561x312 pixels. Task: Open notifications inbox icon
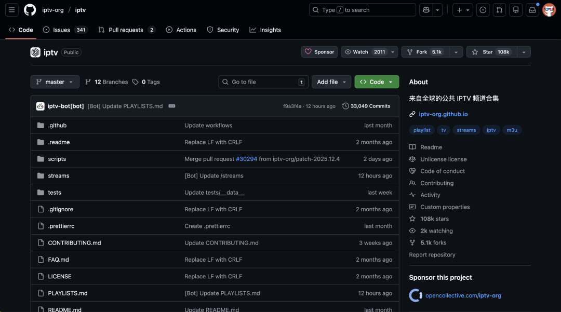pos(532,10)
